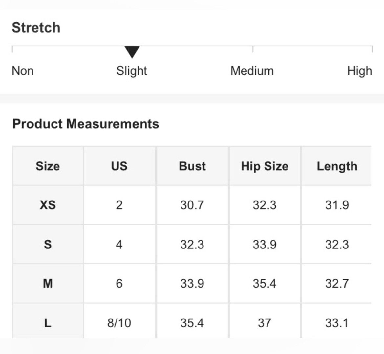Click the Stretch section heading
Viewport: 384px width, 354px height.
click(x=36, y=27)
